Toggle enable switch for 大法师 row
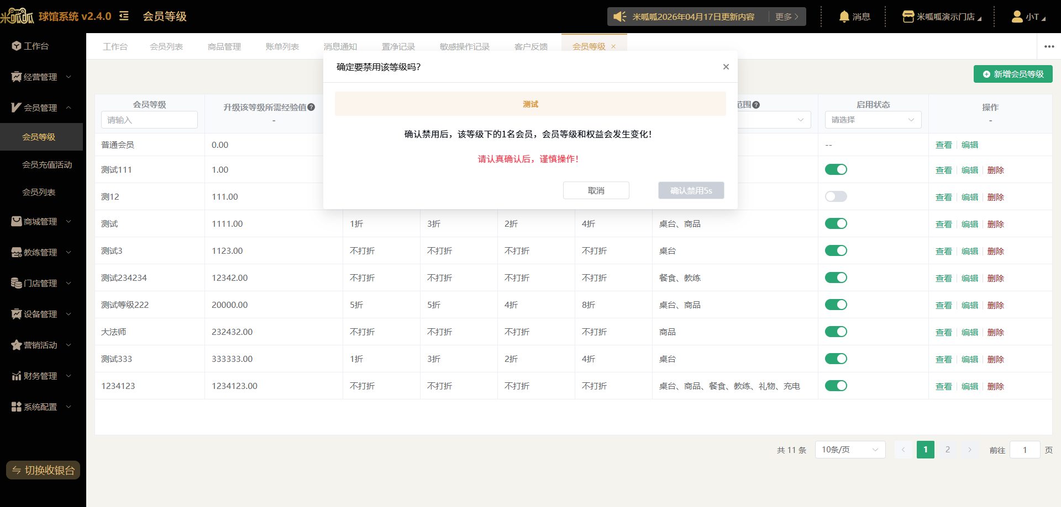 point(836,332)
